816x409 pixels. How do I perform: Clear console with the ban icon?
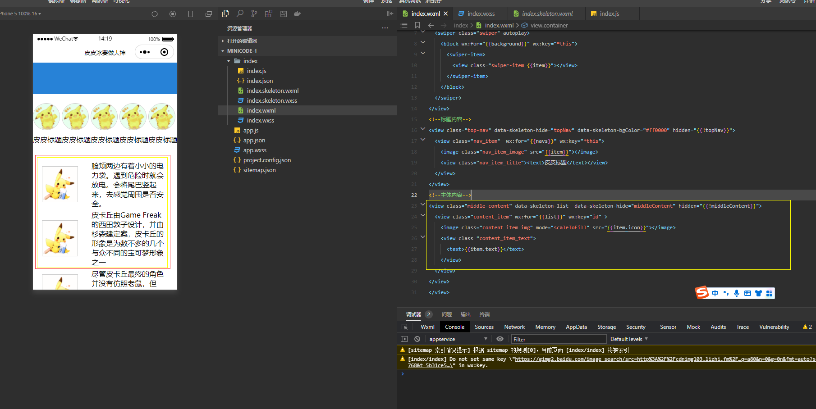(x=417, y=339)
